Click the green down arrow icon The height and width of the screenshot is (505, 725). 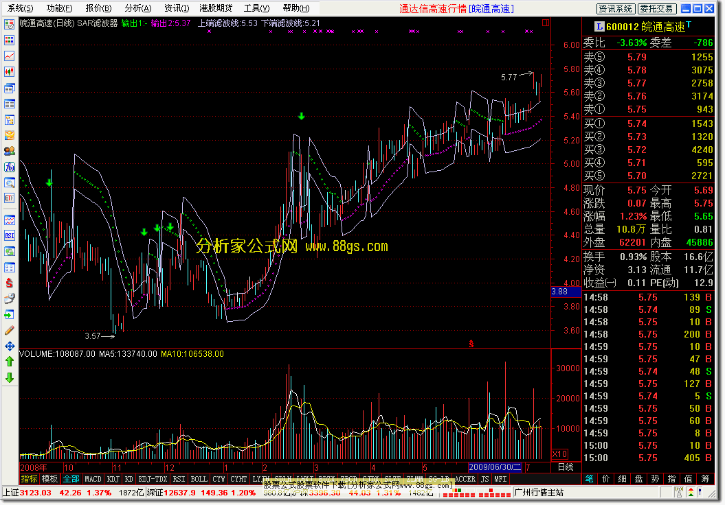(9, 377)
